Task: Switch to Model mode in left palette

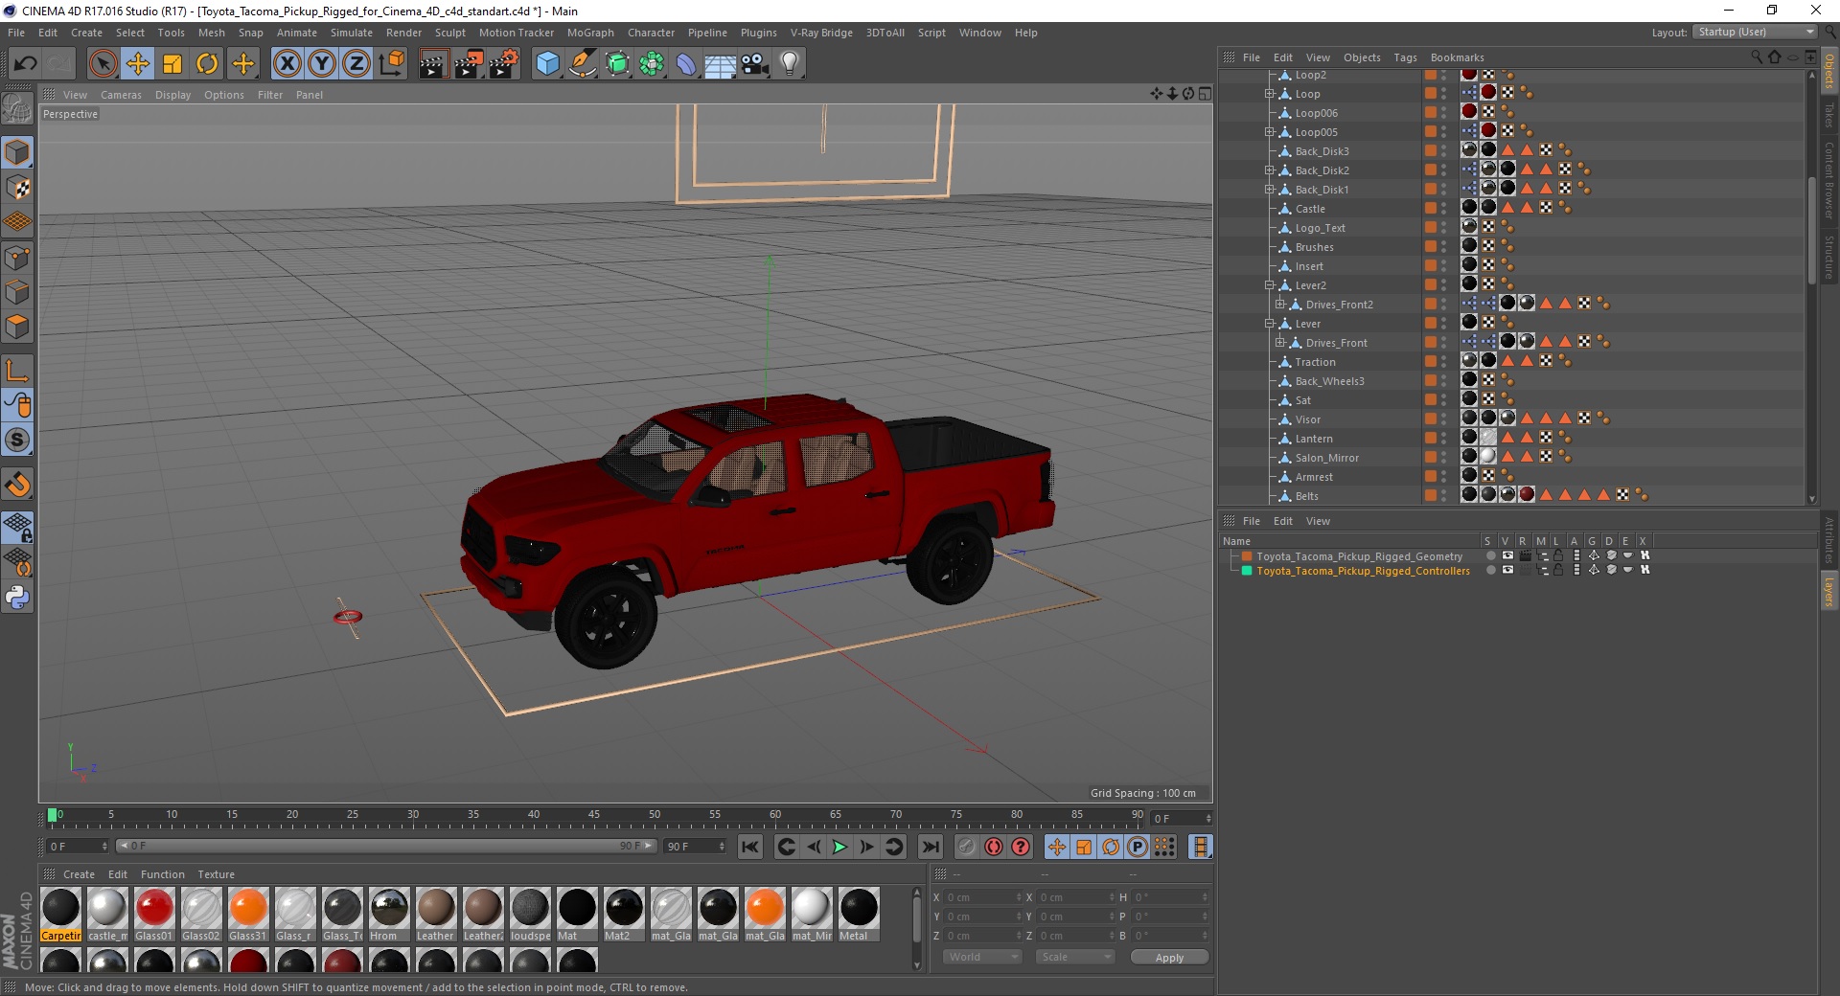Action: click(x=17, y=153)
